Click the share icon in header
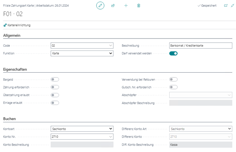This screenshot has width=236, height=152. pos(113,6)
